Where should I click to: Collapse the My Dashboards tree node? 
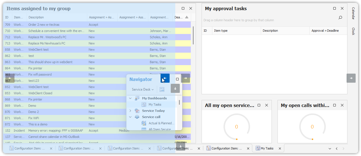130,98
